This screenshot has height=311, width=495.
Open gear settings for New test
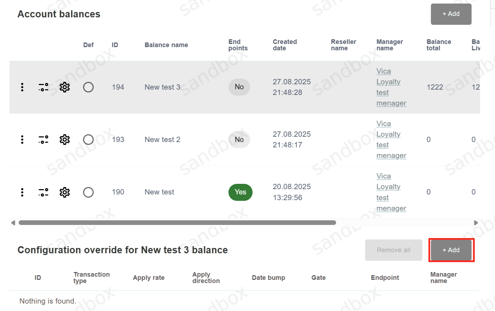[x=65, y=192]
